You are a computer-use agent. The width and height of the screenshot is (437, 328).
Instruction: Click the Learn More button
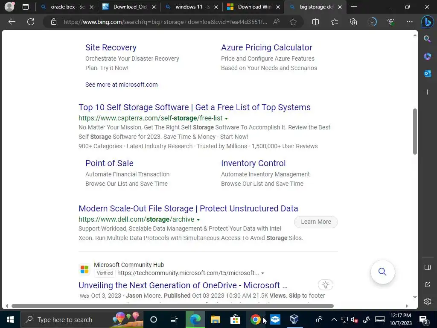(x=316, y=222)
